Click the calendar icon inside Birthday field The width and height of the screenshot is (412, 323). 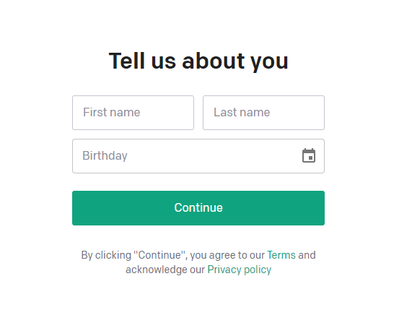pos(309,155)
